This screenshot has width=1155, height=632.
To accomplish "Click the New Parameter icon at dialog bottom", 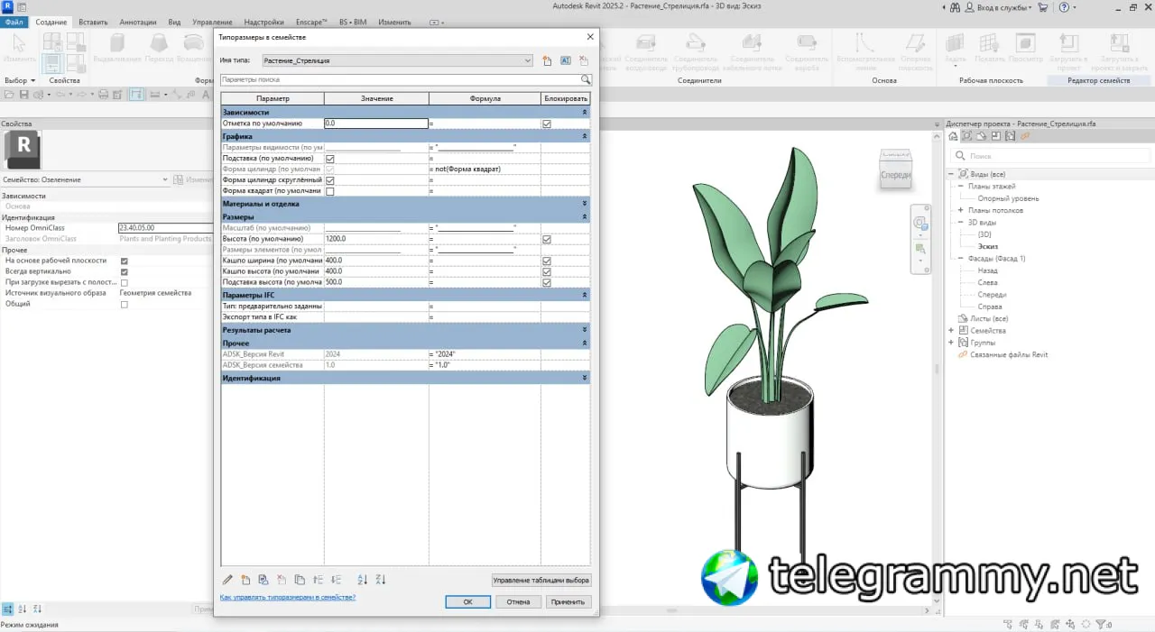I will [245, 580].
